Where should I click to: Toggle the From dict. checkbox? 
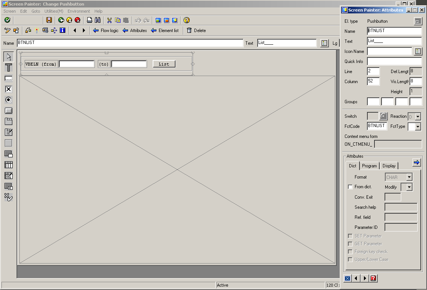(350, 187)
